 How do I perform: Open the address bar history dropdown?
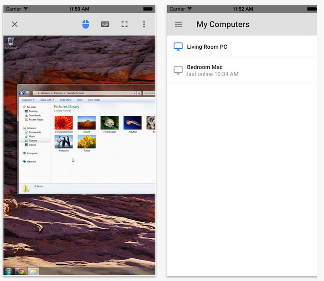click(x=134, y=93)
